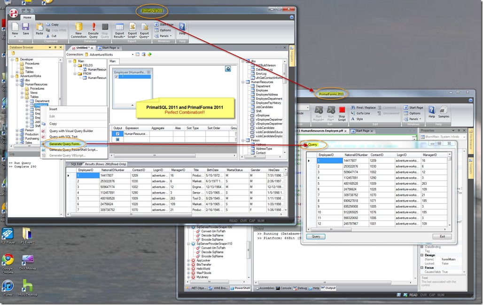Switch to Console tab in PrimalForms bottom panel
483x305 pixels.
pyautogui.click(x=283, y=289)
